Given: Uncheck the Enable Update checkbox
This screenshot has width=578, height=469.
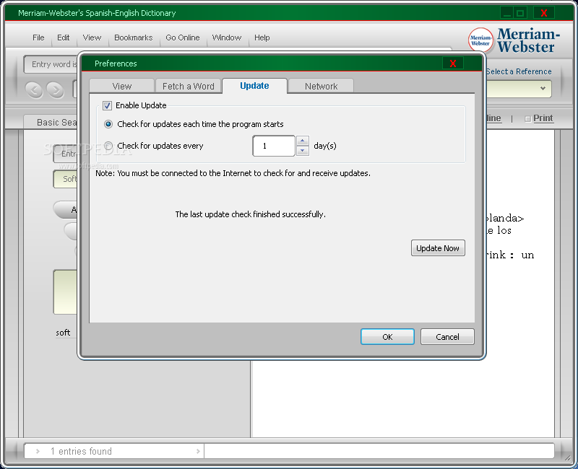Looking at the screenshot, I should pos(107,105).
